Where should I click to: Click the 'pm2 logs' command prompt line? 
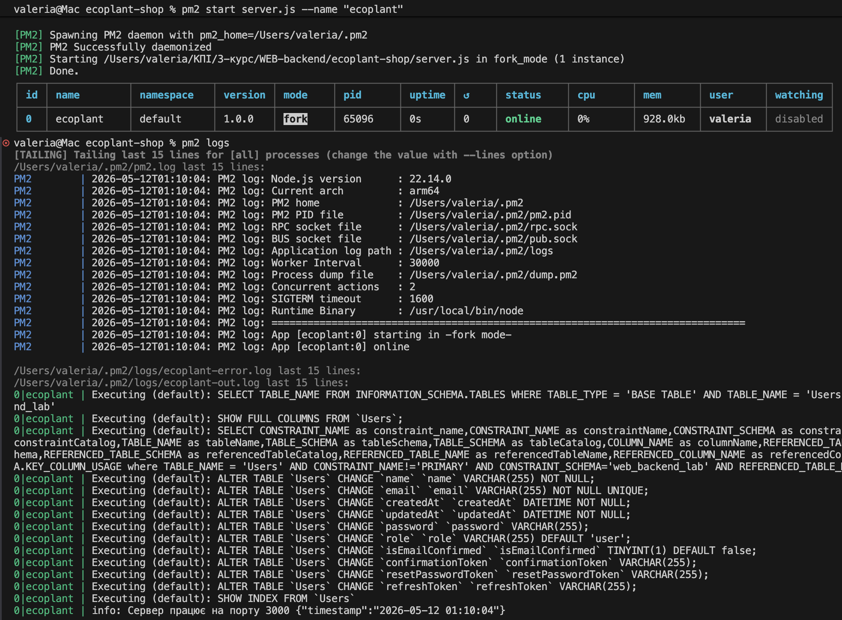122,143
